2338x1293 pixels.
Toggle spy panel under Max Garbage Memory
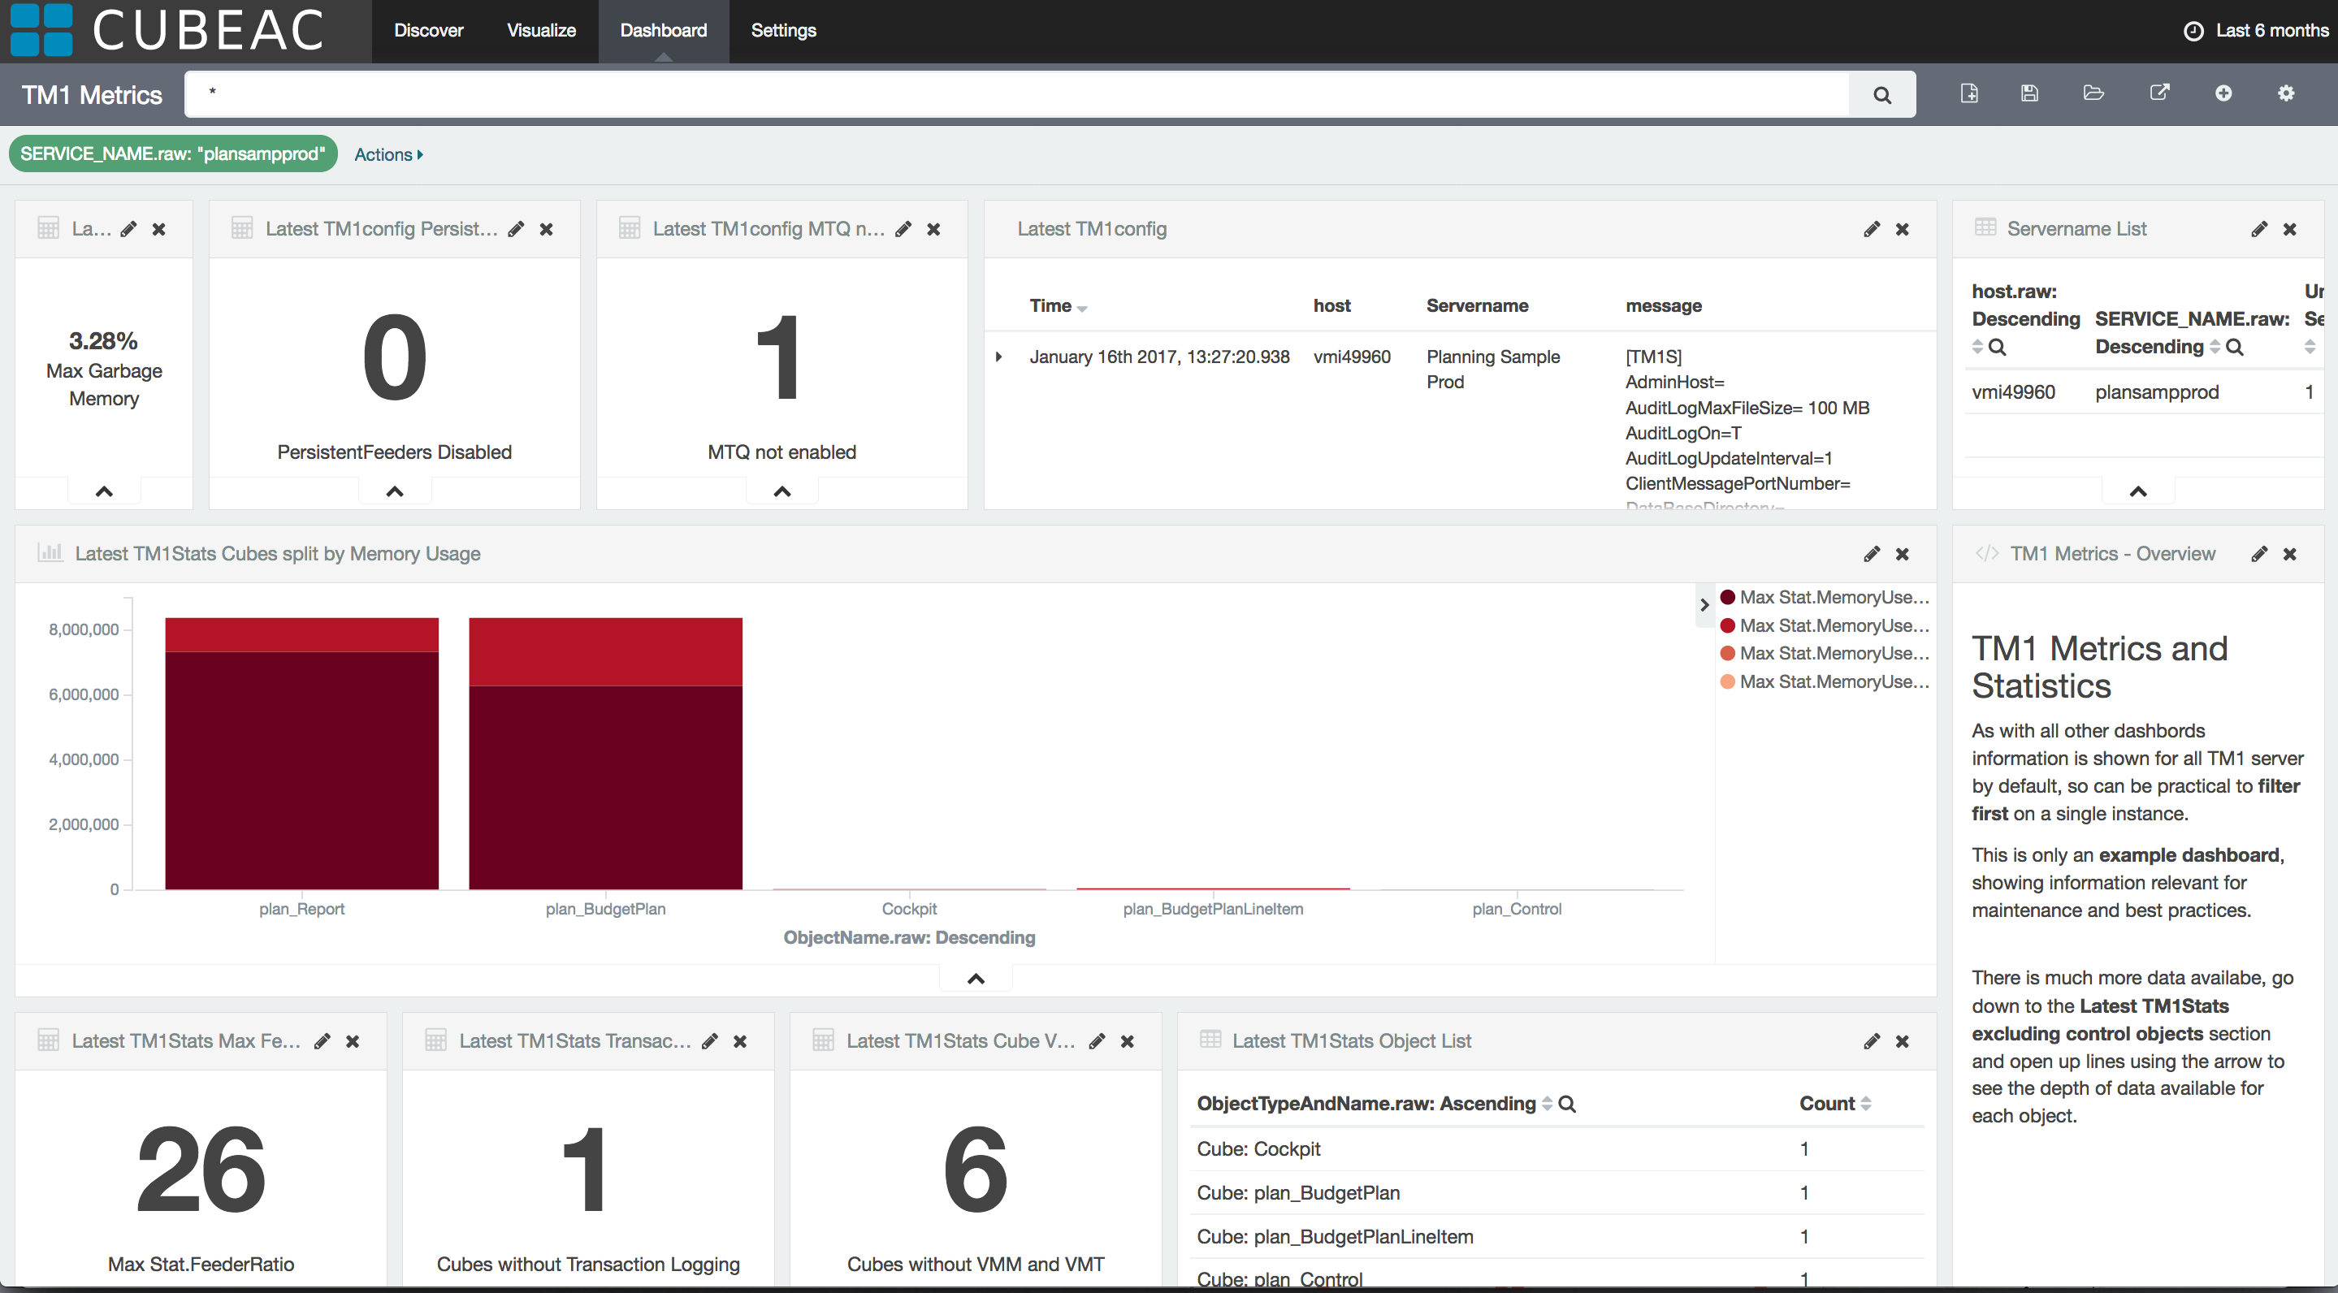click(104, 492)
